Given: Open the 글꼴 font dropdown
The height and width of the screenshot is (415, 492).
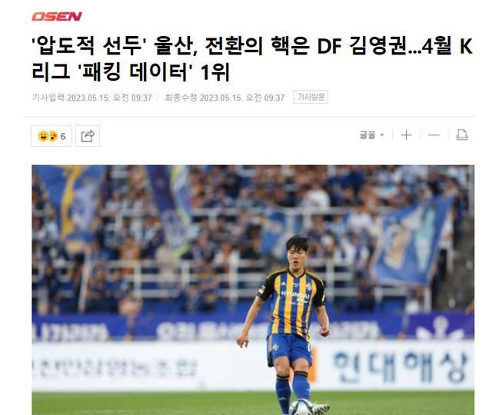Looking at the screenshot, I should coord(372,135).
